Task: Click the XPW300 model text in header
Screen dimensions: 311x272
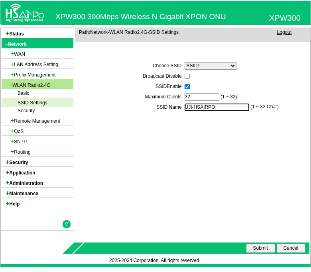Action: [x=285, y=18]
